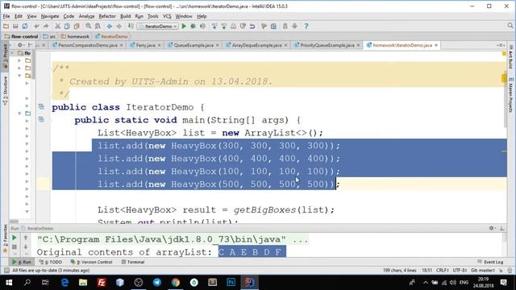Run with Coverage toolbar icon
This screenshot has width=516, height=290.
[202, 27]
